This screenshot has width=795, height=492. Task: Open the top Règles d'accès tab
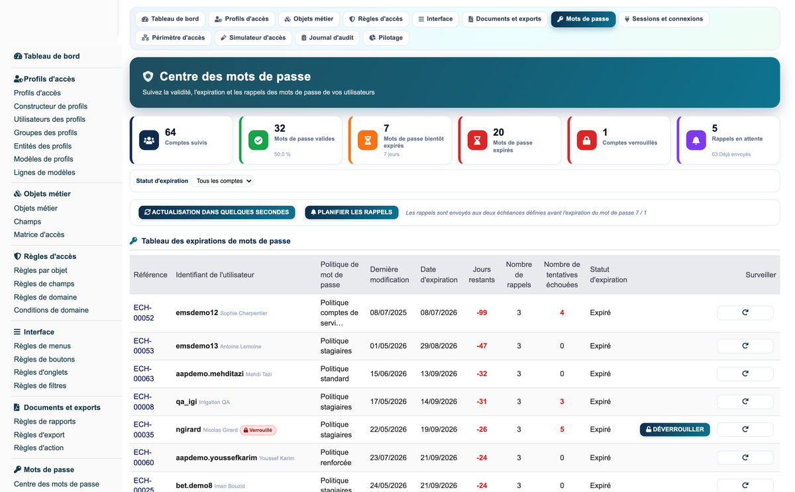376,19
